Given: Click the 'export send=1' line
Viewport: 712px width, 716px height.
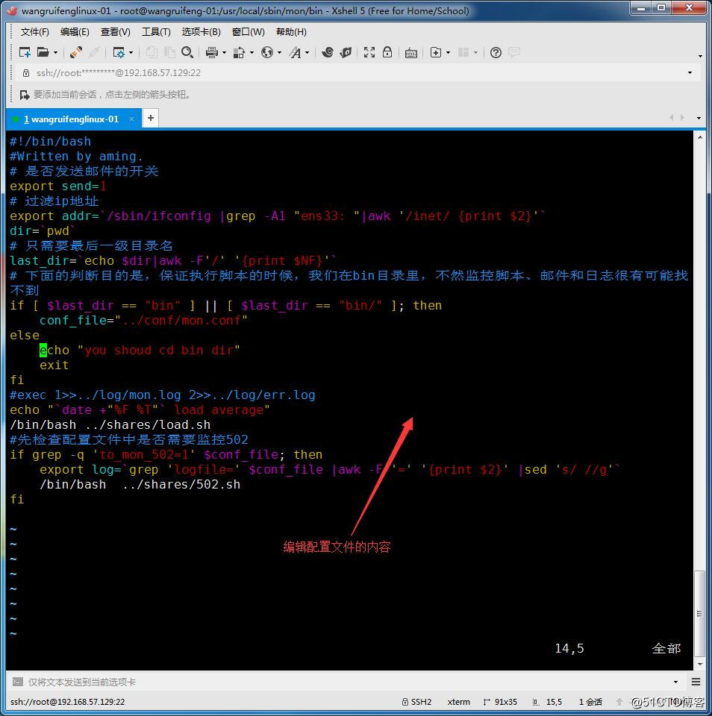Looking at the screenshot, I should [58, 186].
